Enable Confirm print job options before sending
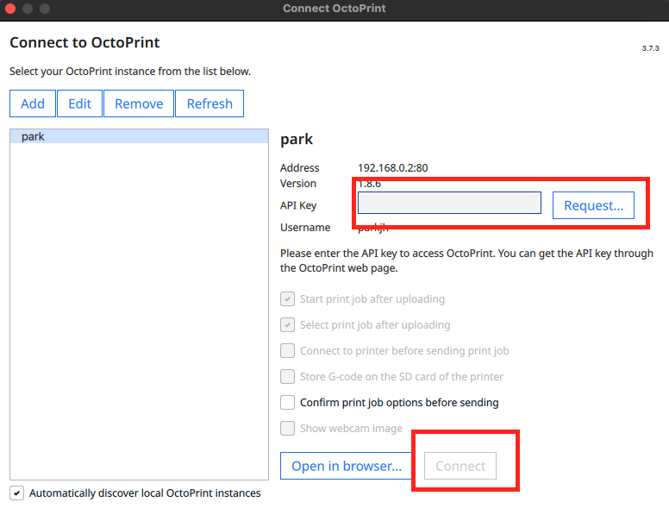 pos(288,402)
